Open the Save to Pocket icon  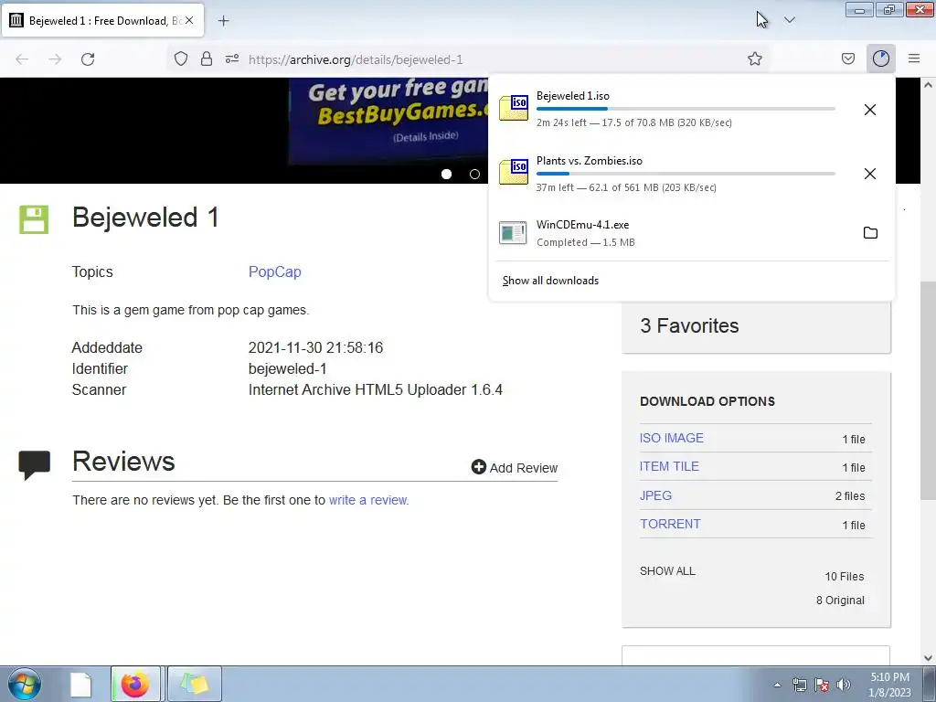point(848,58)
